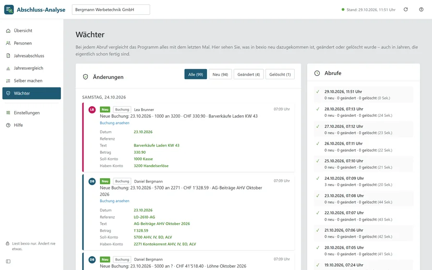Open Jahresabschluss section
This screenshot has width=432, height=270.
pyautogui.click(x=32, y=56)
